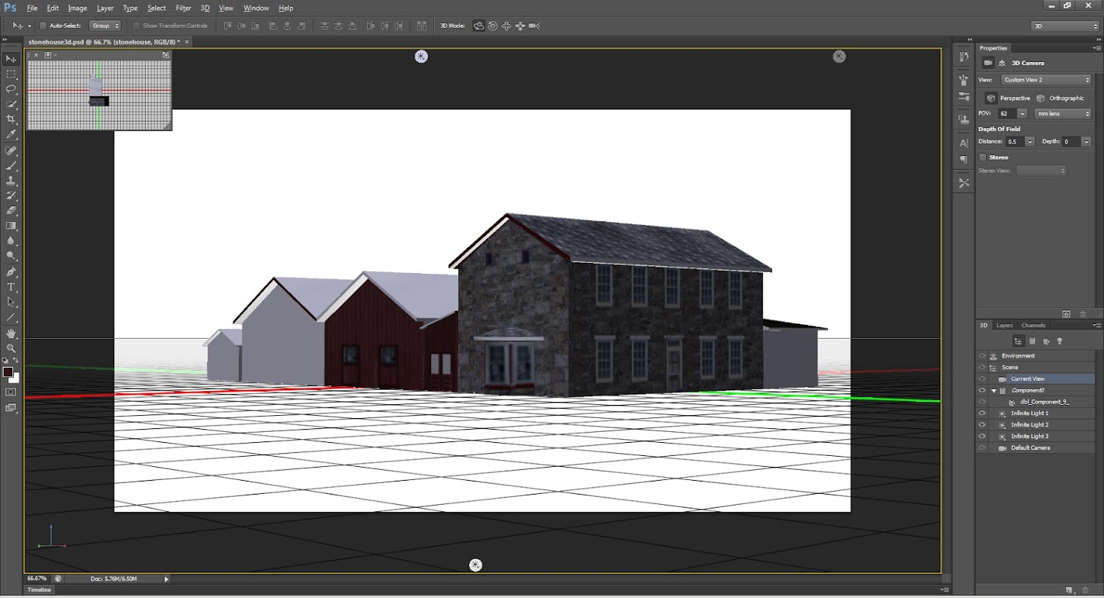Open the Timeline panel tab
The image size is (1104, 598).
[39, 590]
